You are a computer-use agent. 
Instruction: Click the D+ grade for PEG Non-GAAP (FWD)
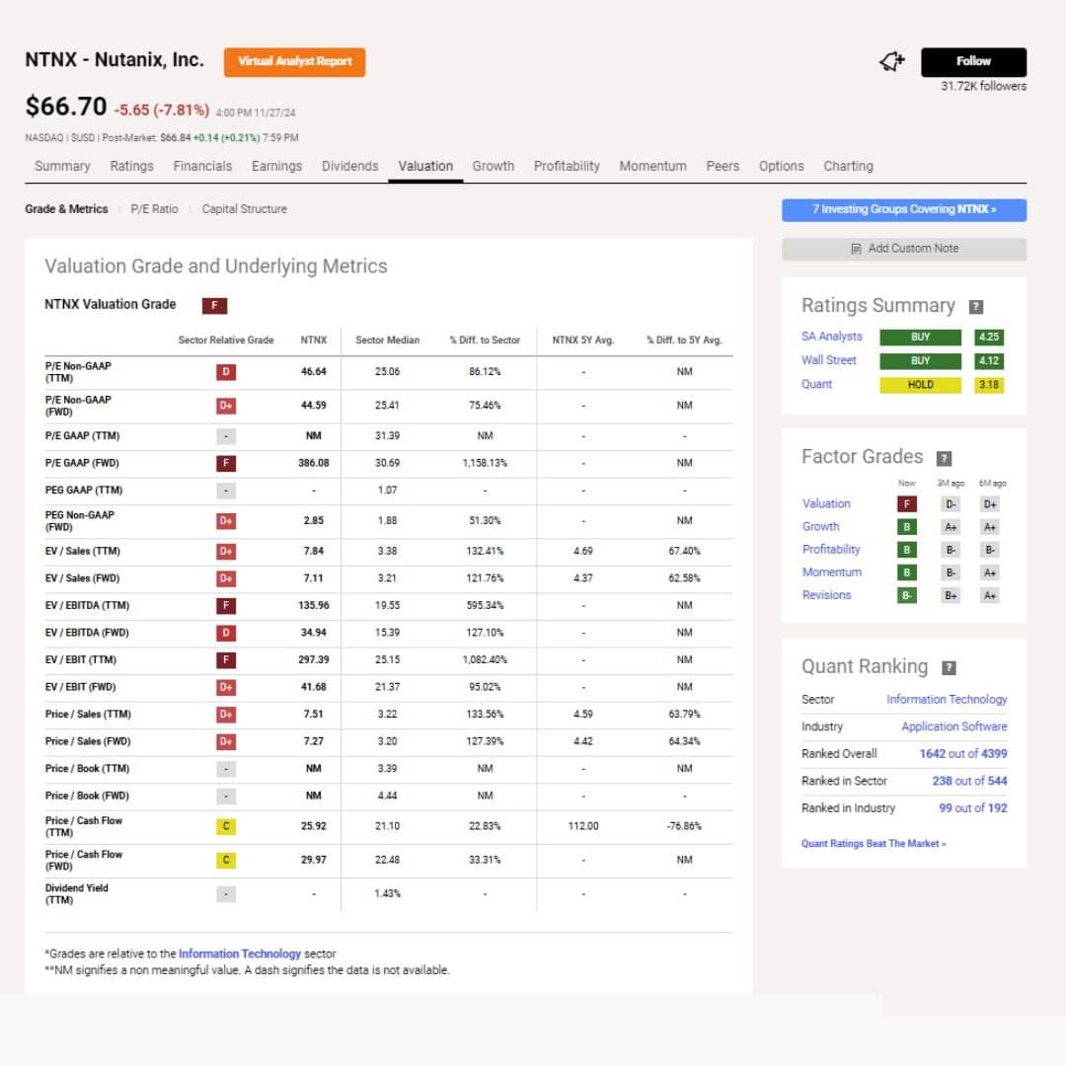pos(226,521)
